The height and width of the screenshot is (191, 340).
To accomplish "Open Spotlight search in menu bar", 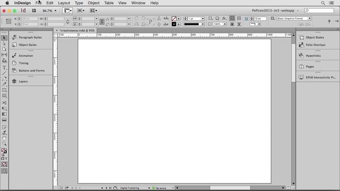I will tap(323, 3).
